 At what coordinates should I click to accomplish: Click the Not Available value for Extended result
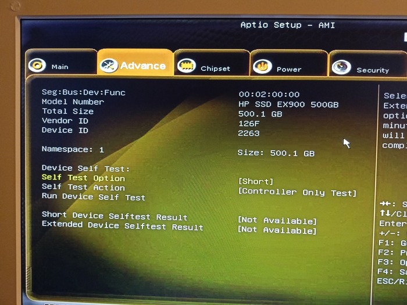[x=277, y=230]
